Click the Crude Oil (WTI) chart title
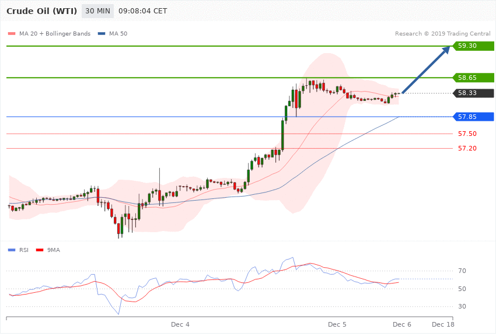 tap(41, 11)
